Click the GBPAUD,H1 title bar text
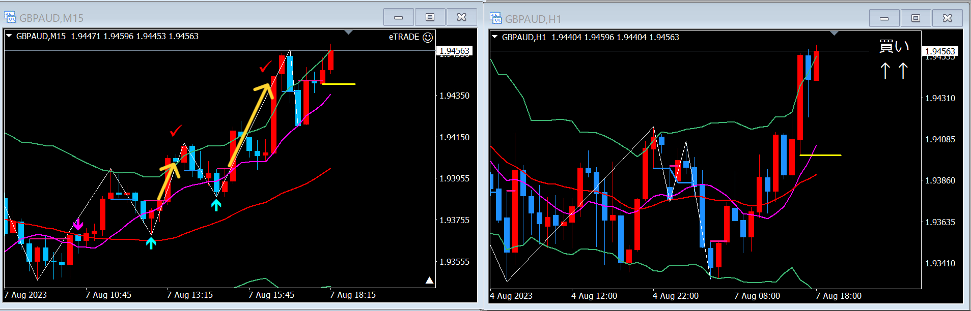 click(533, 19)
